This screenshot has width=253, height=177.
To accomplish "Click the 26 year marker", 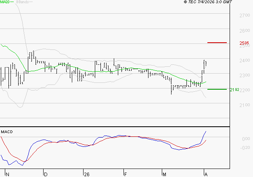I will [x=87, y=175].
